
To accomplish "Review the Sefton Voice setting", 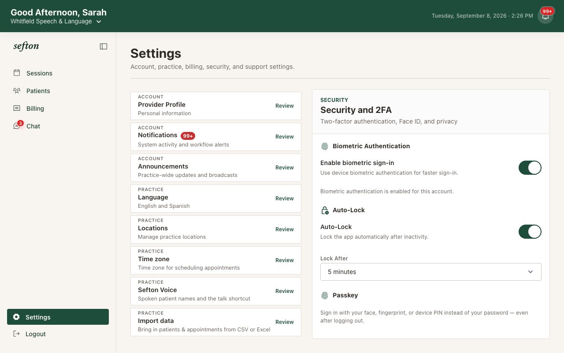I will [284, 291].
